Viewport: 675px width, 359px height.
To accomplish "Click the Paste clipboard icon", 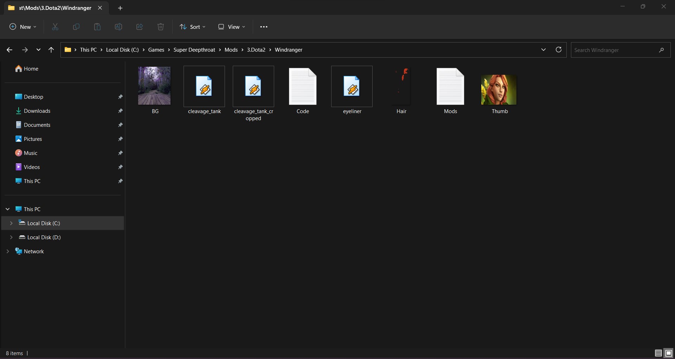I will click(97, 27).
